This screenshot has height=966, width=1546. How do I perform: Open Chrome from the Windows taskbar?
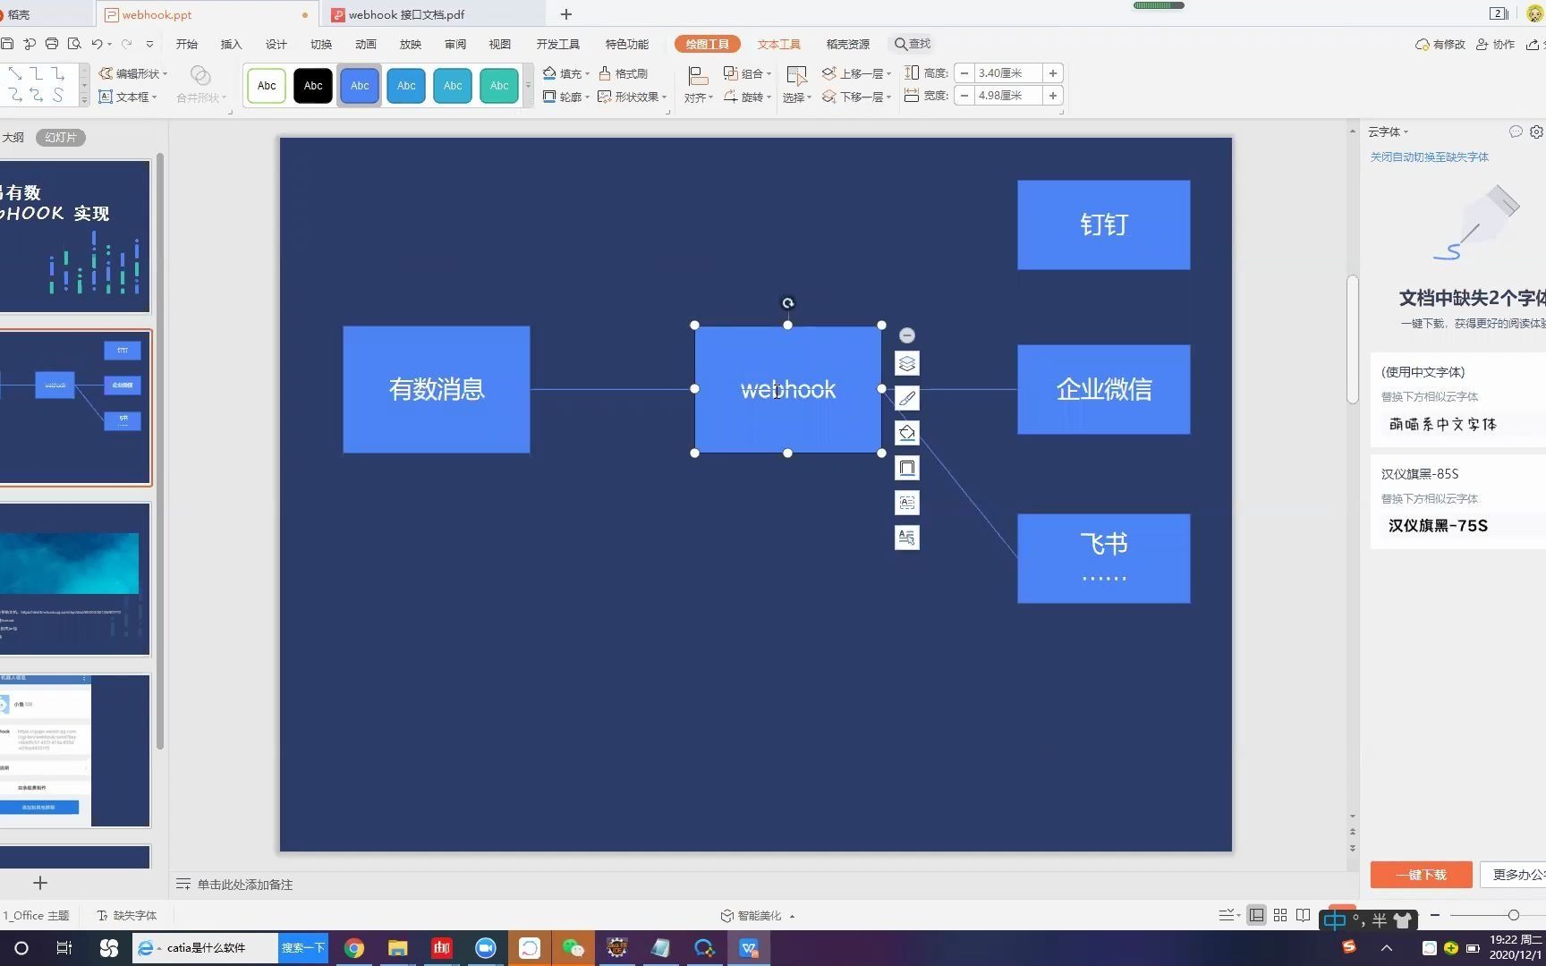[x=354, y=948]
